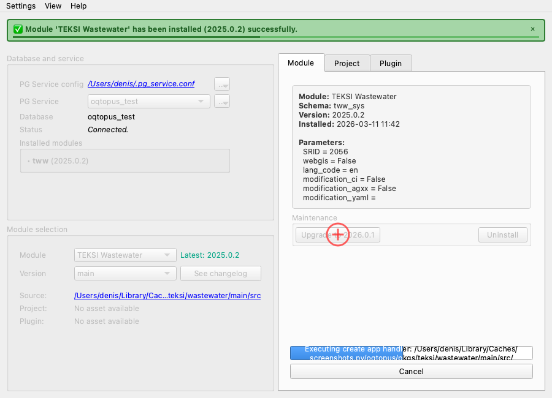Click the See changelog button
The width and height of the screenshot is (552, 398).
221,274
